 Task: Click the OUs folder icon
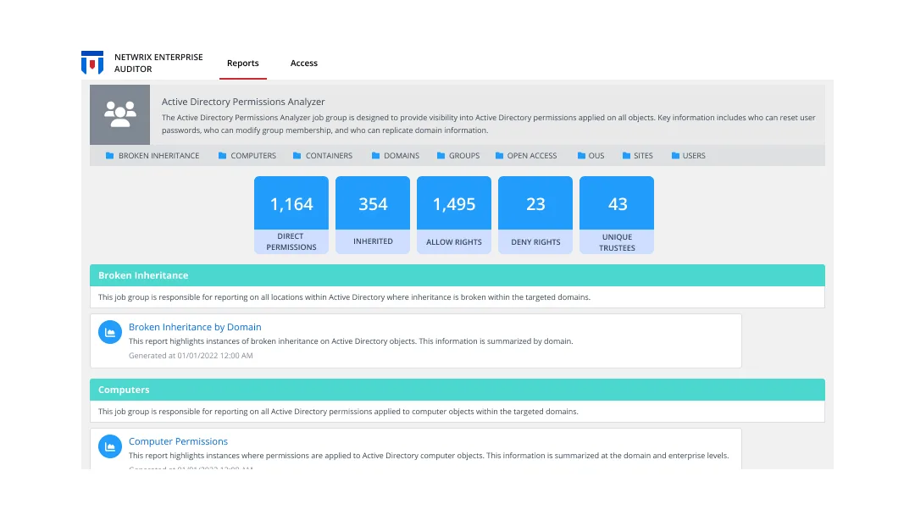[x=581, y=156]
